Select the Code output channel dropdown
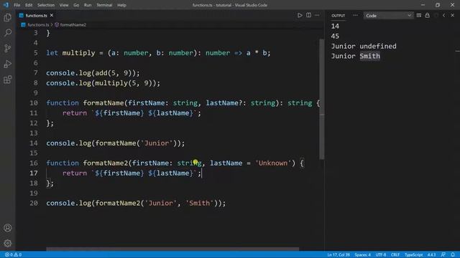The height and width of the screenshot is (258, 460). (388, 16)
